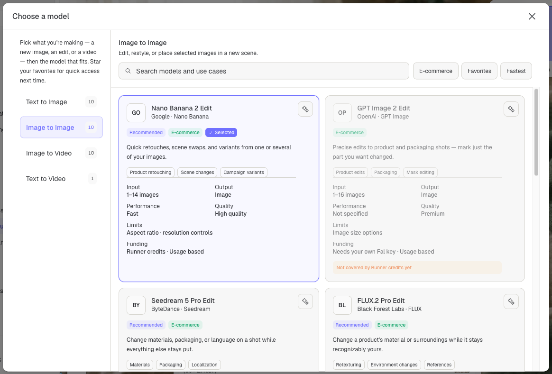The width and height of the screenshot is (552, 374).
Task: Click the Selected badge on Nano Banana
Action: click(221, 133)
